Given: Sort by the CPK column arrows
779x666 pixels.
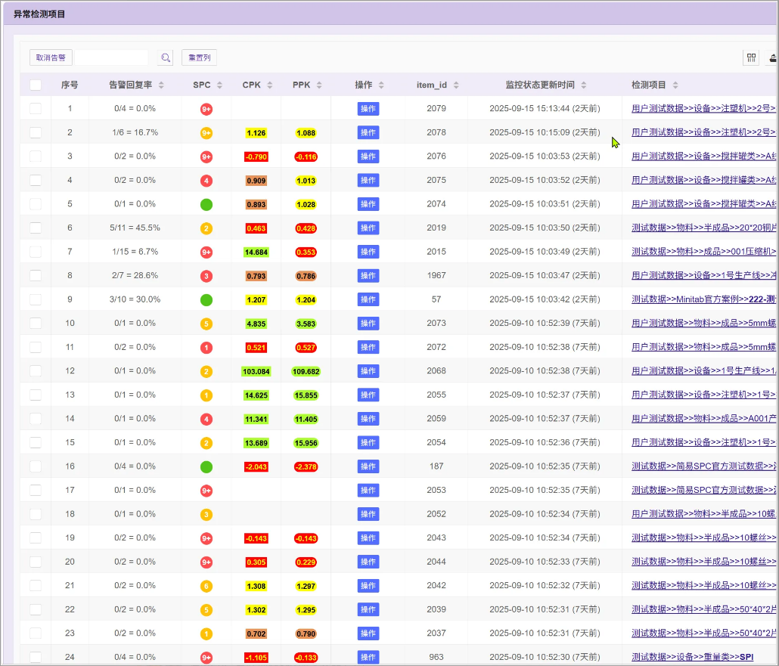Looking at the screenshot, I should point(270,85).
